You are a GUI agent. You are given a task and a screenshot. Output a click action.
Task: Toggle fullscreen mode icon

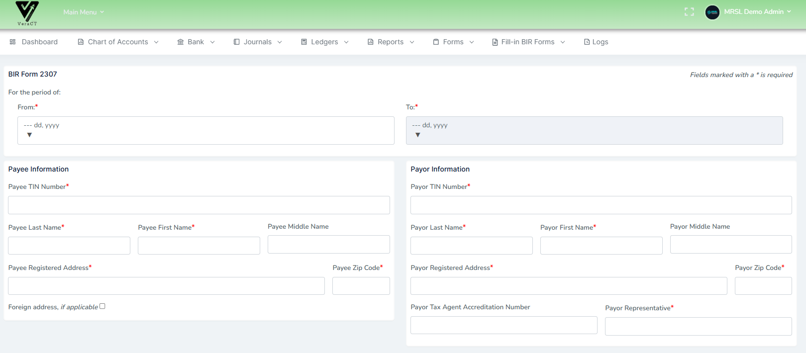pos(689,12)
